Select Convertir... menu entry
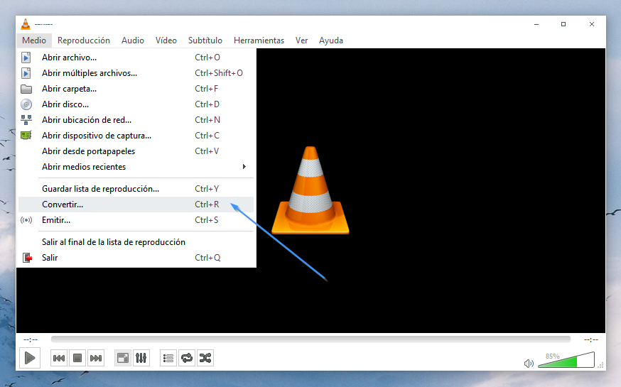This screenshot has height=387, width=621. (x=136, y=205)
